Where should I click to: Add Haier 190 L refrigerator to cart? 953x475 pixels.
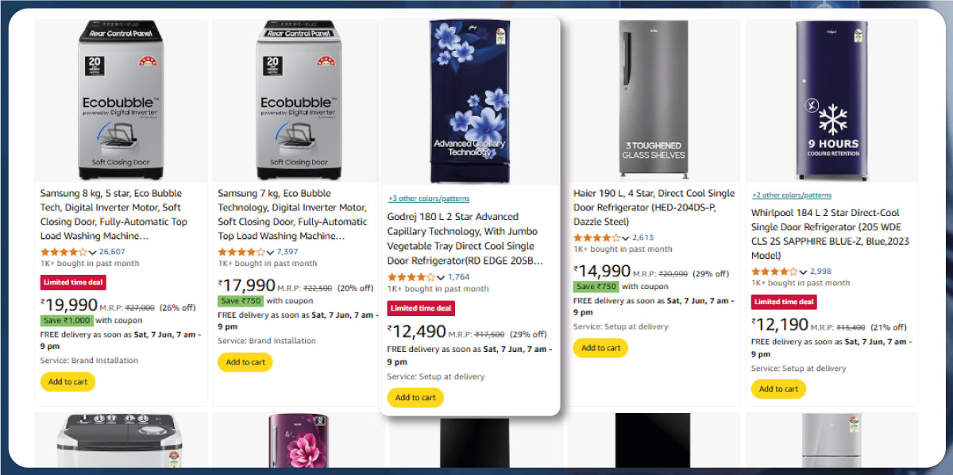pos(600,348)
